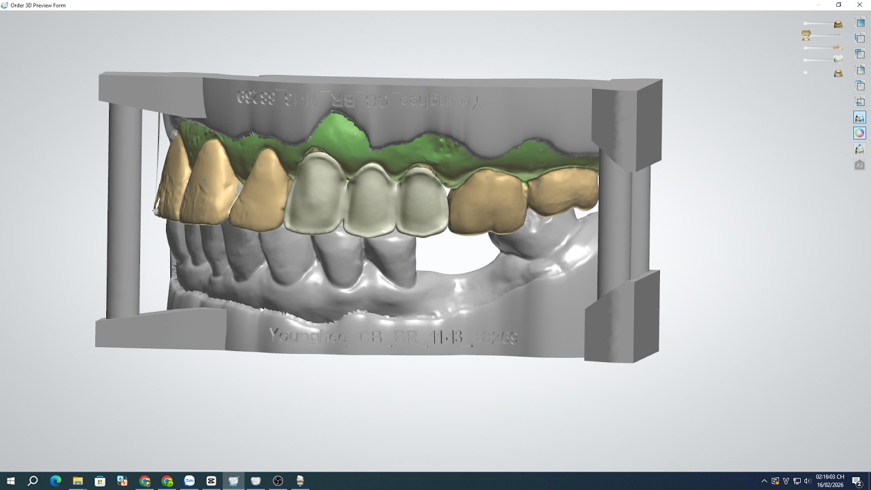The height and width of the screenshot is (490, 871).
Task: Minimize the Order 3D Preview Form window
Action: click(817, 5)
